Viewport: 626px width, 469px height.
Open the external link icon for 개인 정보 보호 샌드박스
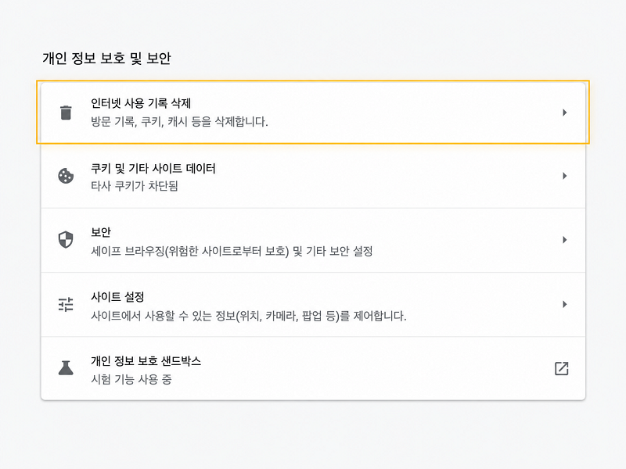[x=561, y=368]
